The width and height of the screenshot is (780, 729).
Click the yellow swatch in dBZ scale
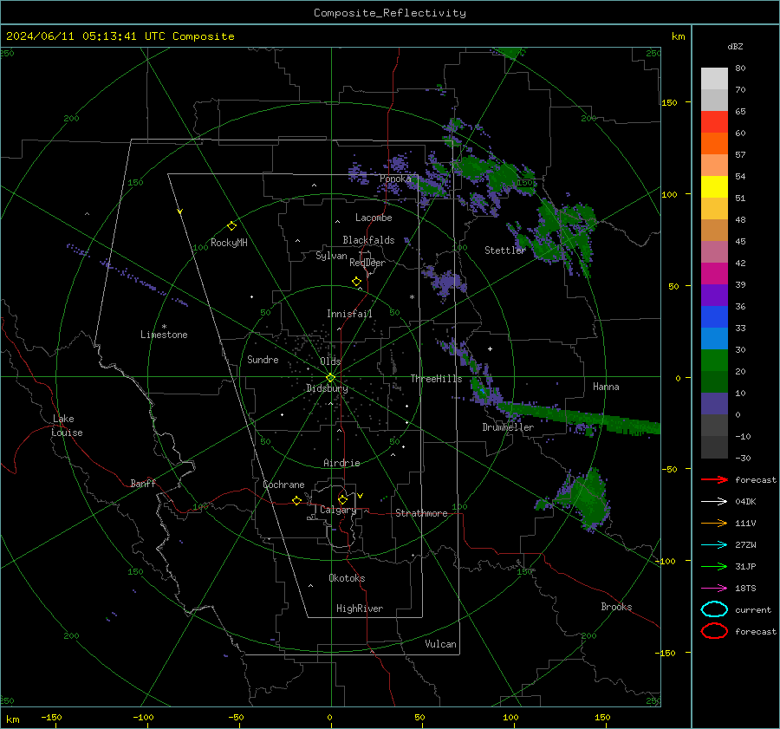714,187
